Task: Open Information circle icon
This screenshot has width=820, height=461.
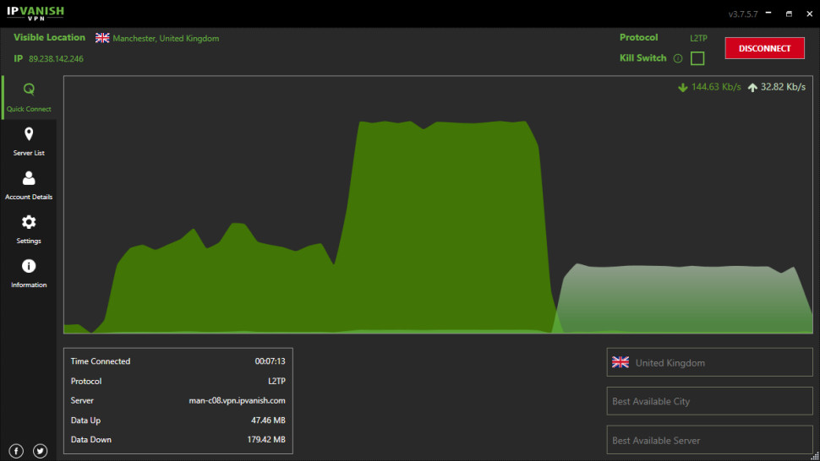Action: (x=29, y=266)
